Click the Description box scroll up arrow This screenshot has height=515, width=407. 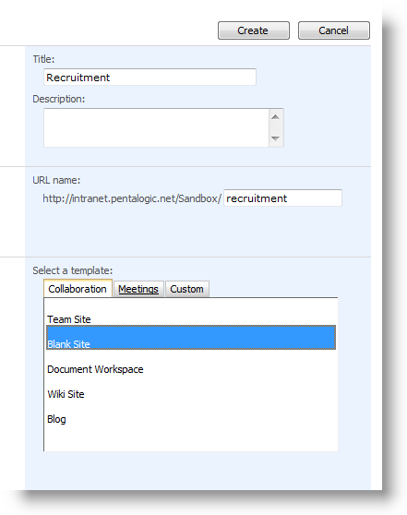coord(276,117)
